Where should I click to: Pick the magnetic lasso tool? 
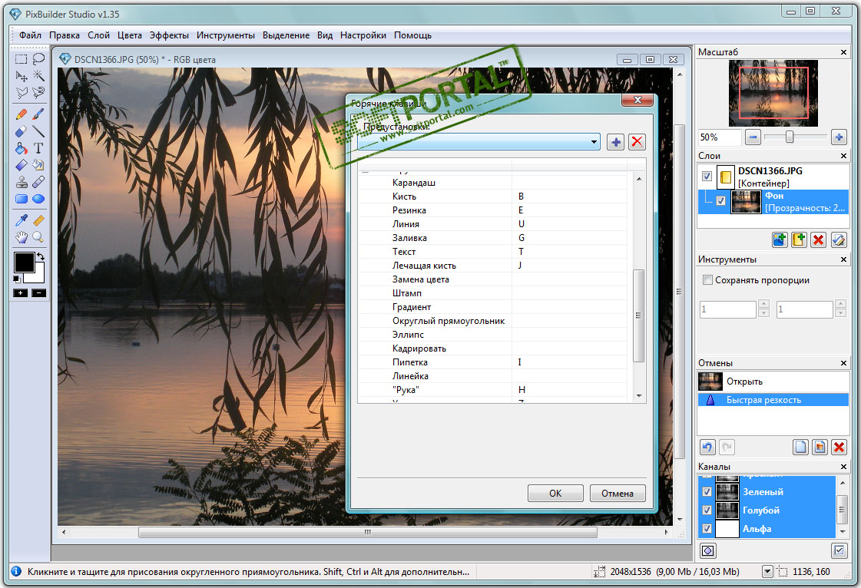(38, 93)
